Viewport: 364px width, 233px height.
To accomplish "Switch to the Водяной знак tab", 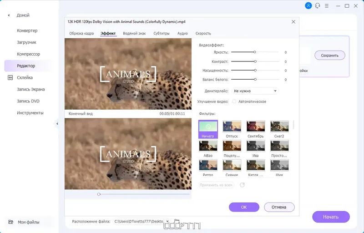I will [134, 33].
